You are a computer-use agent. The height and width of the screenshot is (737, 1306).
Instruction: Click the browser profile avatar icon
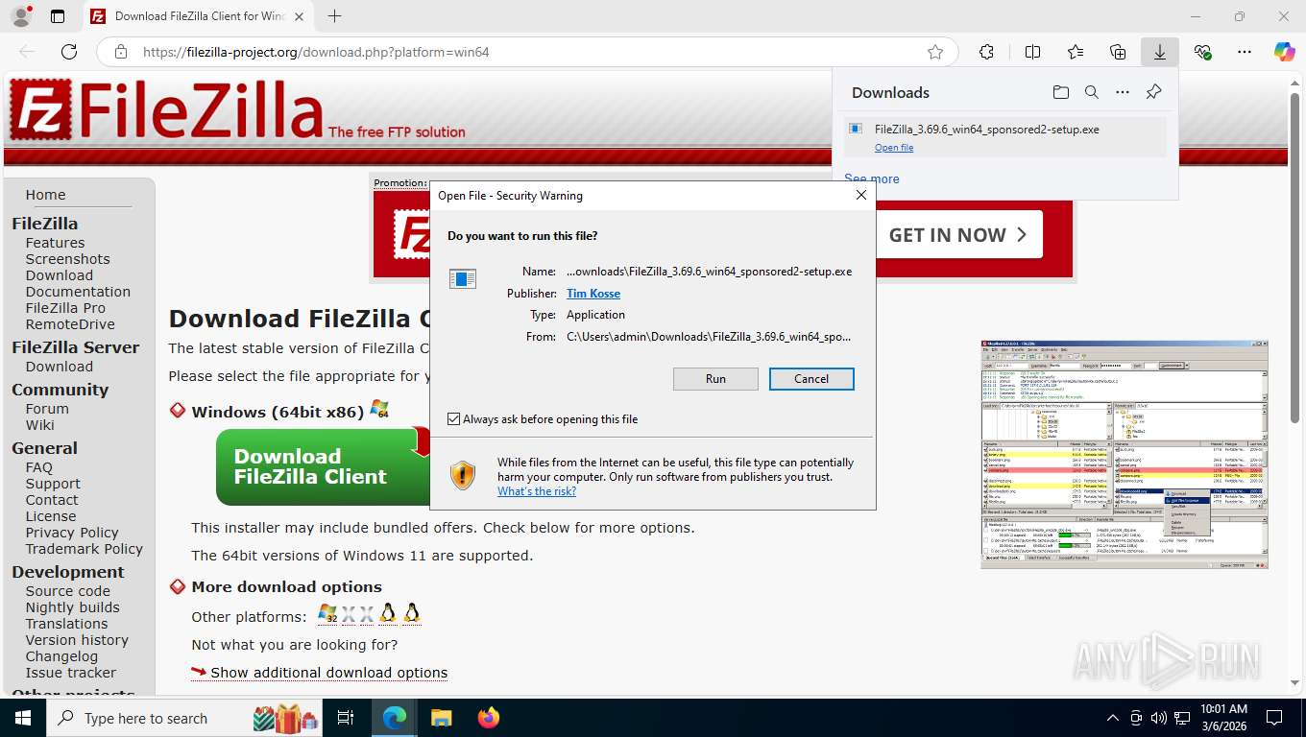[20, 16]
